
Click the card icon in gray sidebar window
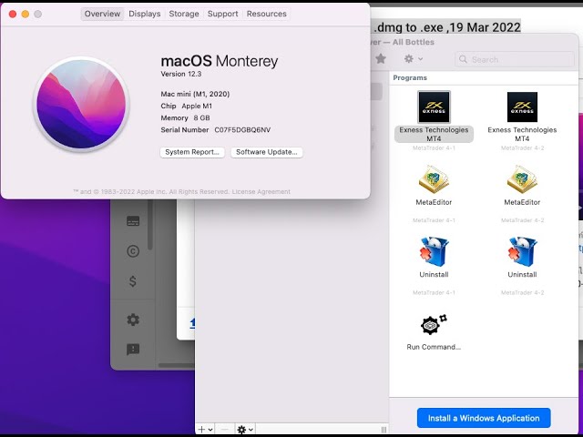point(133,221)
